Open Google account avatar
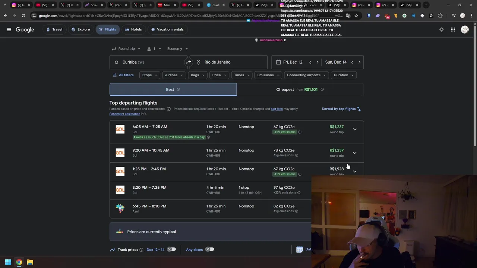This screenshot has width=477, height=268. pos(465,29)
